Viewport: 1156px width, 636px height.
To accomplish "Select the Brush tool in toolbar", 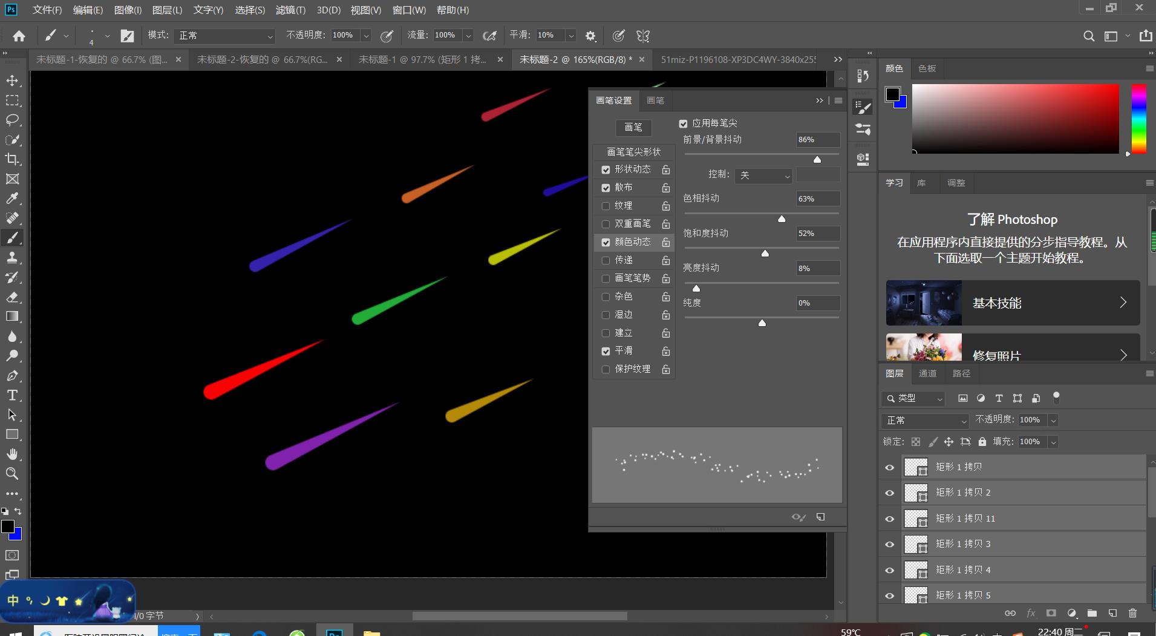I will (x=12, y=238).
